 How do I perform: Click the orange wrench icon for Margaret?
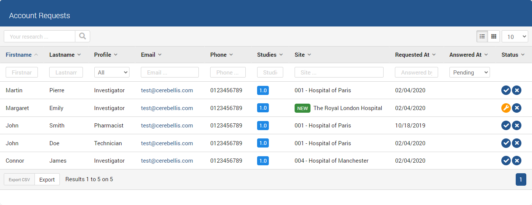pyautogui.click(x=506, y=108)
